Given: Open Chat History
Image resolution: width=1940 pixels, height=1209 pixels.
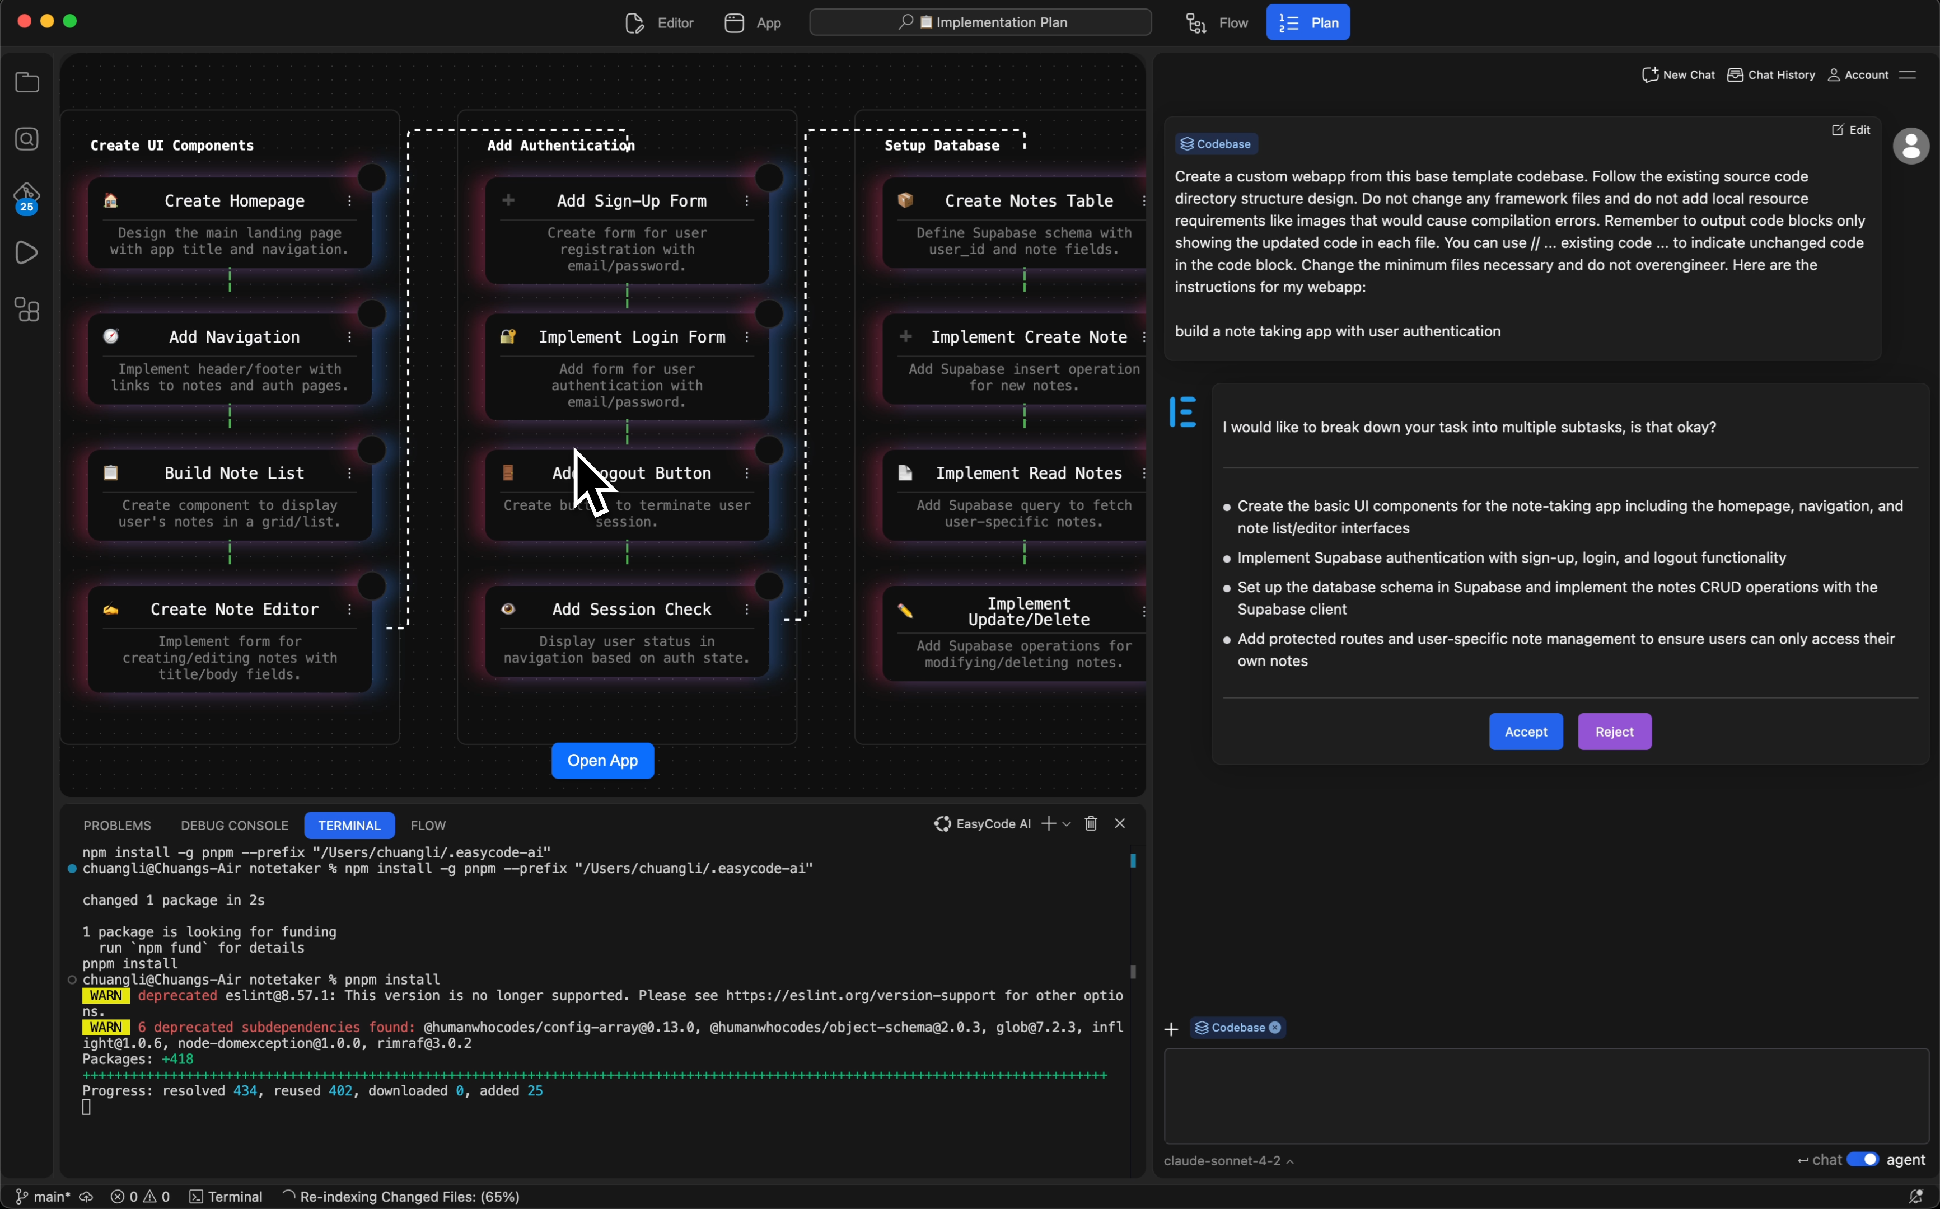Looking at the screenshot, I should [1771, 75].
